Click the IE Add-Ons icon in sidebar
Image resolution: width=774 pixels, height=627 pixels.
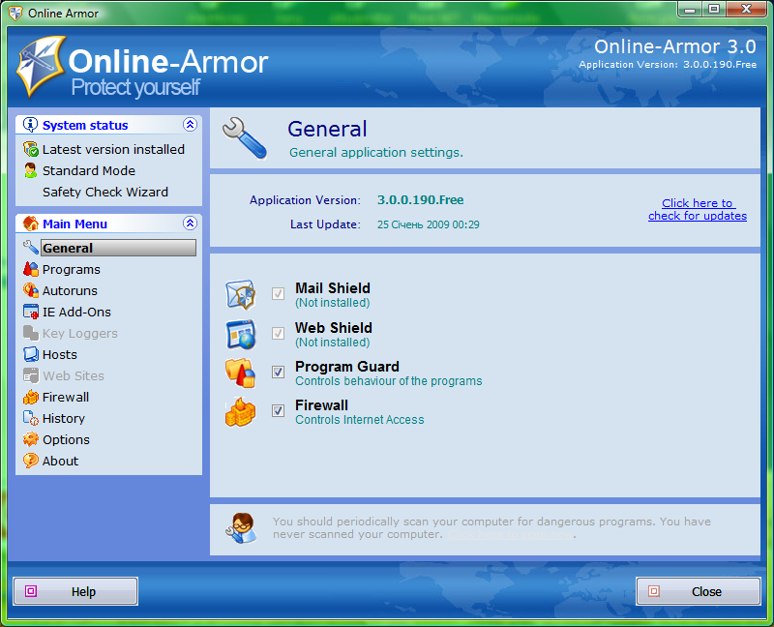click(31, 312)
